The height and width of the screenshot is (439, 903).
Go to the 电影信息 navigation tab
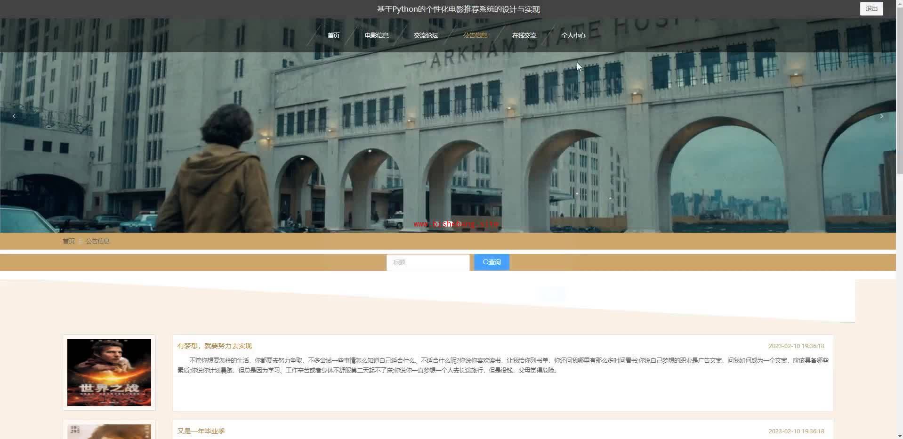(x=376, y=35)
